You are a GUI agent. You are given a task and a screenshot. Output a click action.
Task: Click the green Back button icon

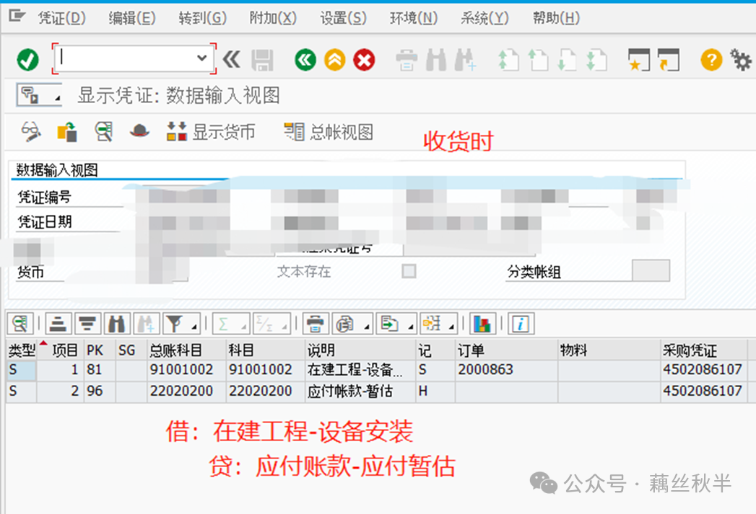(305, 60)
